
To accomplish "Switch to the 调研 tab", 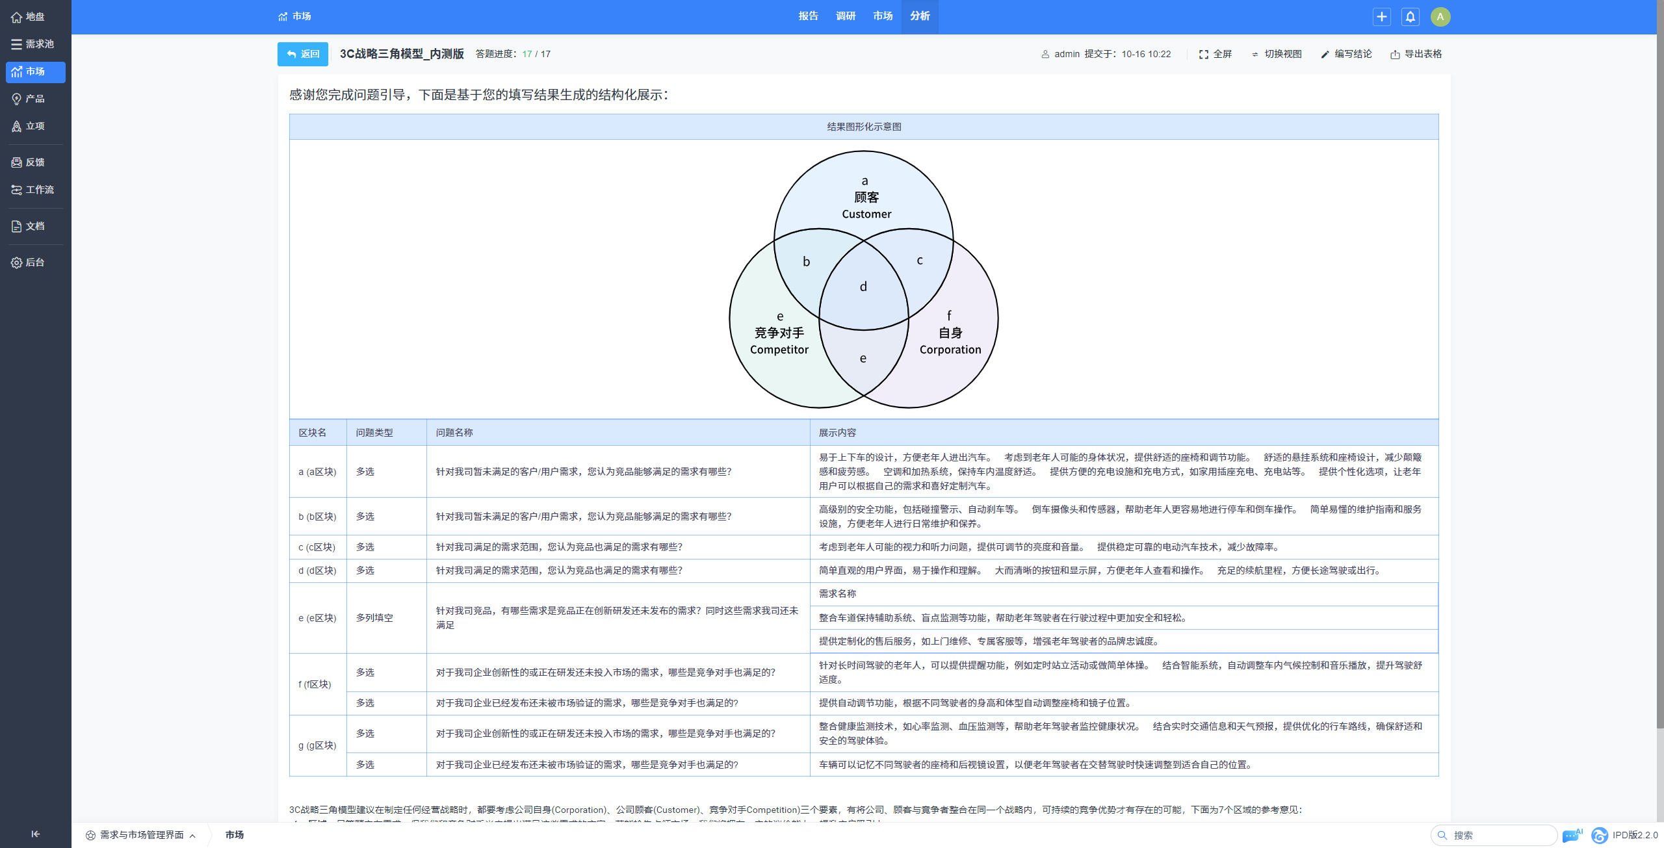I will point(845,16).
